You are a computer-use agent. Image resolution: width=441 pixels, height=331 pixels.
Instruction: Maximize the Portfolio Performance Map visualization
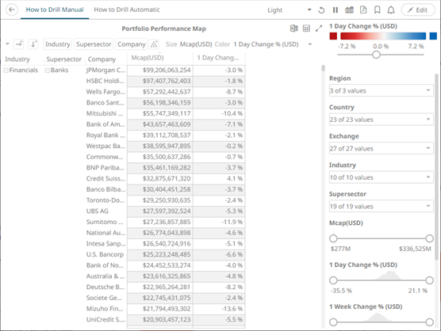click(x=319, y=29)
